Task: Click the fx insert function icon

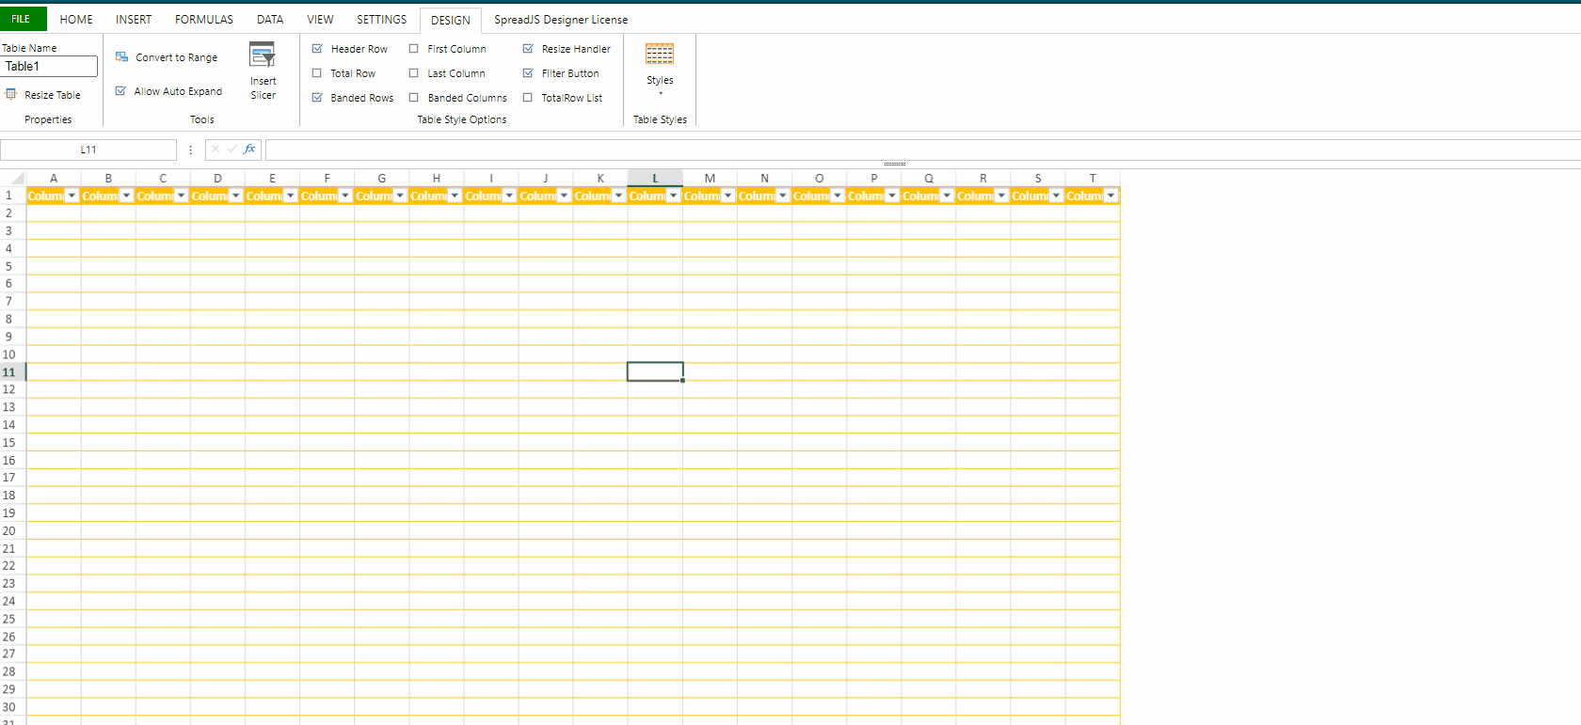Action: [249, 149]
